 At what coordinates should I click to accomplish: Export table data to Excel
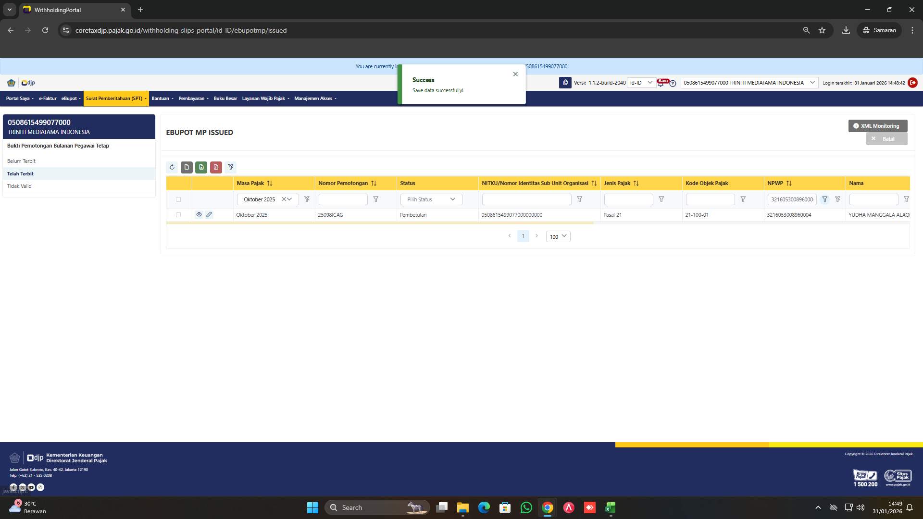coord(201,167)
